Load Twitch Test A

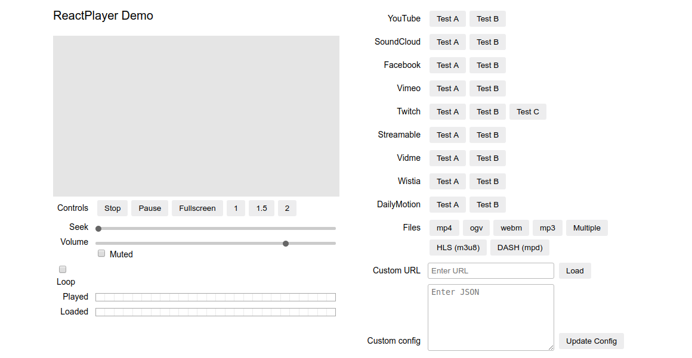pyautogui.click(x=447, y=111)
